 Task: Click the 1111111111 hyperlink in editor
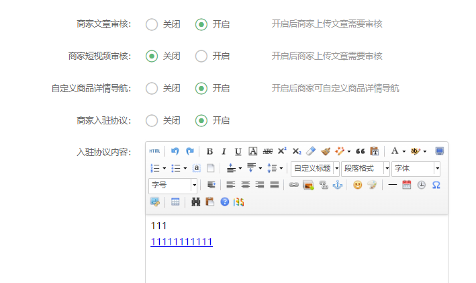(181, 242)
